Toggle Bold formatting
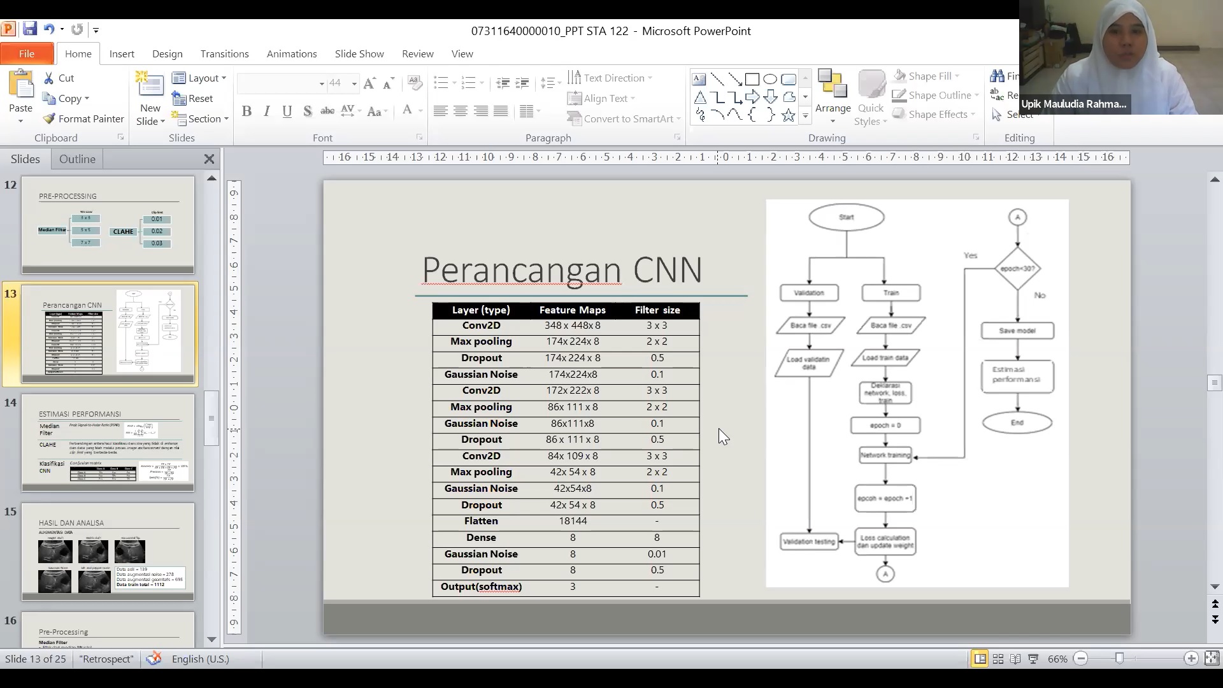Image resolution: width=1223 pixels, height=688 pixels. tap(247, 111)
